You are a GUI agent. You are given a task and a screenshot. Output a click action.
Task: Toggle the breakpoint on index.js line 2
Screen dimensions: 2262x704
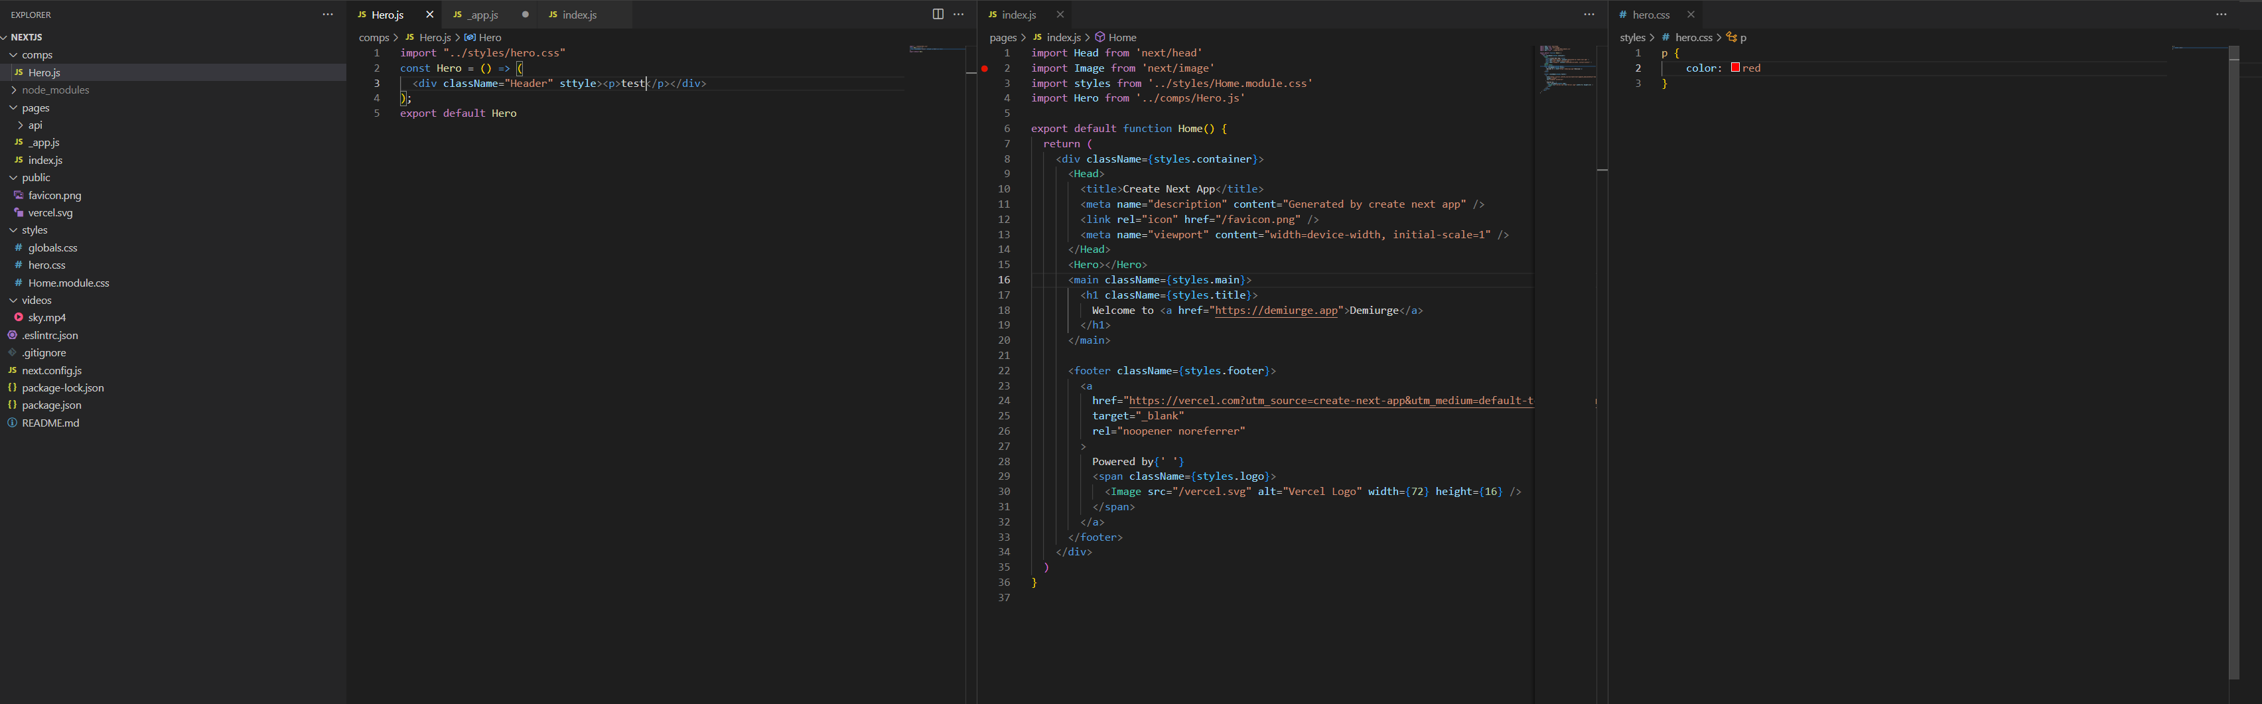(984, 68)
